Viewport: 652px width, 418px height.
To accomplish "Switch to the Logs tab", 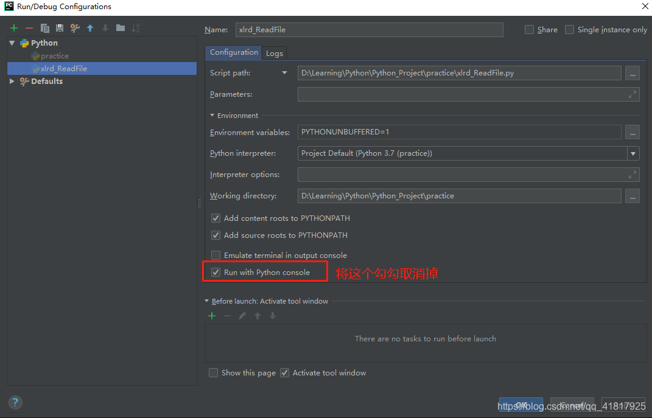I will point(274,53).
